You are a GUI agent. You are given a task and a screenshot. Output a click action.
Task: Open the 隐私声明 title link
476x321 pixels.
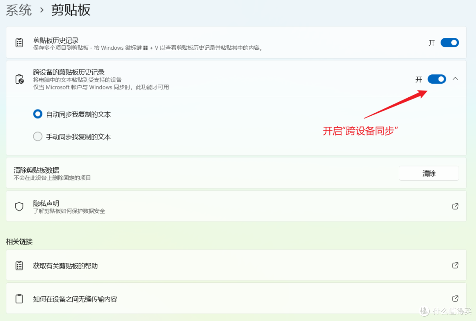pyautogui.click(x=46, y=203)
